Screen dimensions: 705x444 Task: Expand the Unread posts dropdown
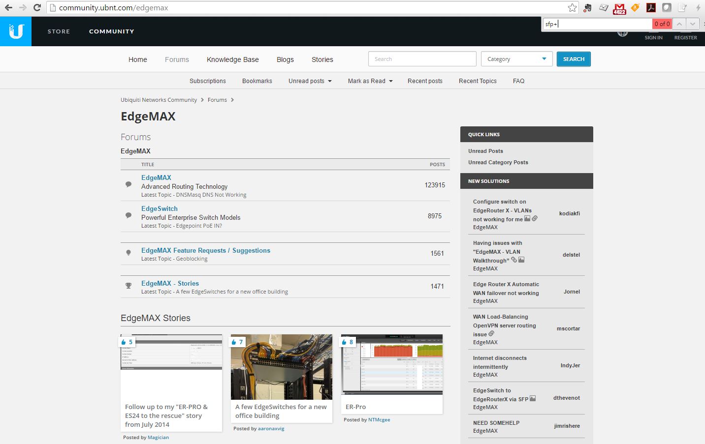[310, 81]
